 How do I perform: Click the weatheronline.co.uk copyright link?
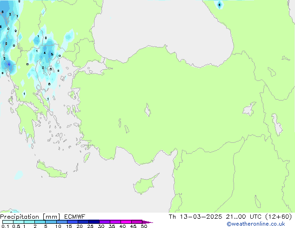coord(256,224)
